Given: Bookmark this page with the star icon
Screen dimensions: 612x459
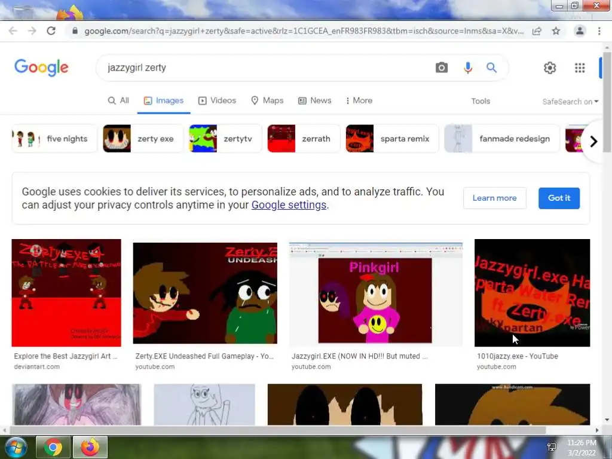Looking at the screenshot, I should point(556,31).
